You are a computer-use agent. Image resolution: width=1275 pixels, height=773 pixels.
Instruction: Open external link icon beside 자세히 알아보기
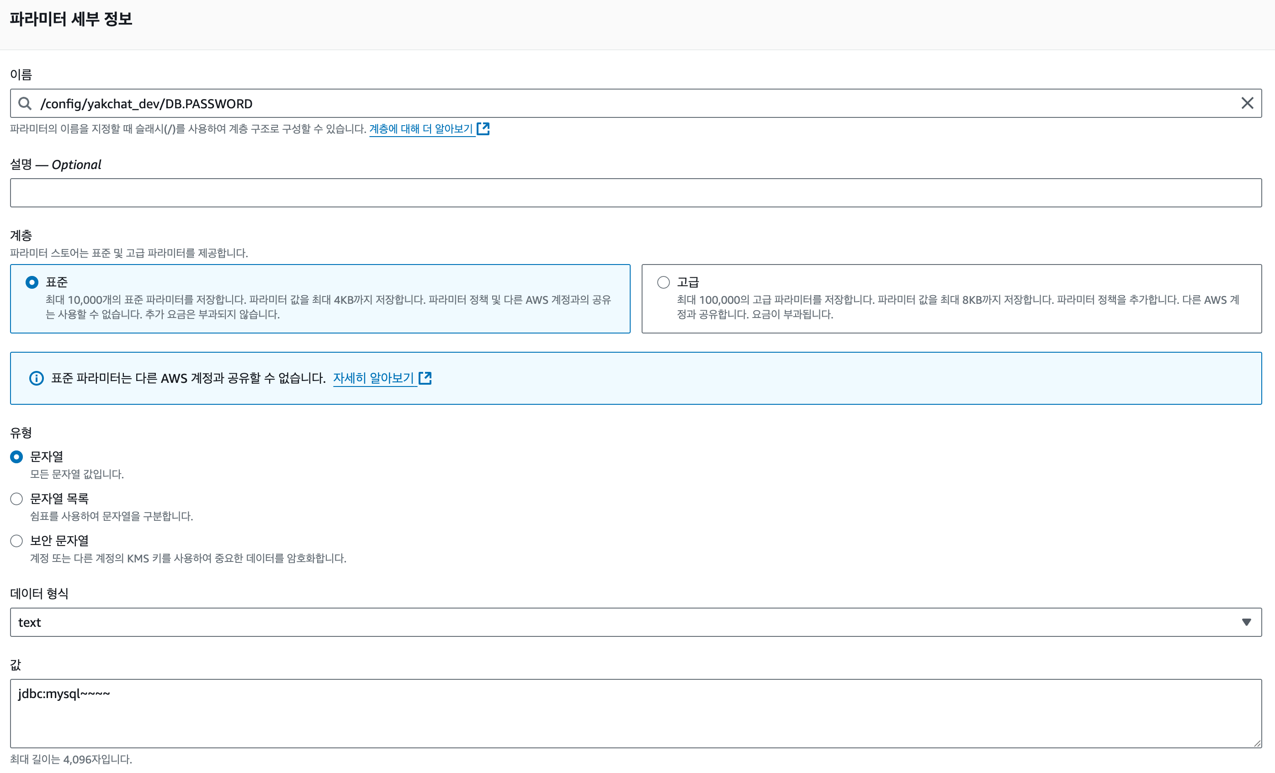click(x=425, y=378)
